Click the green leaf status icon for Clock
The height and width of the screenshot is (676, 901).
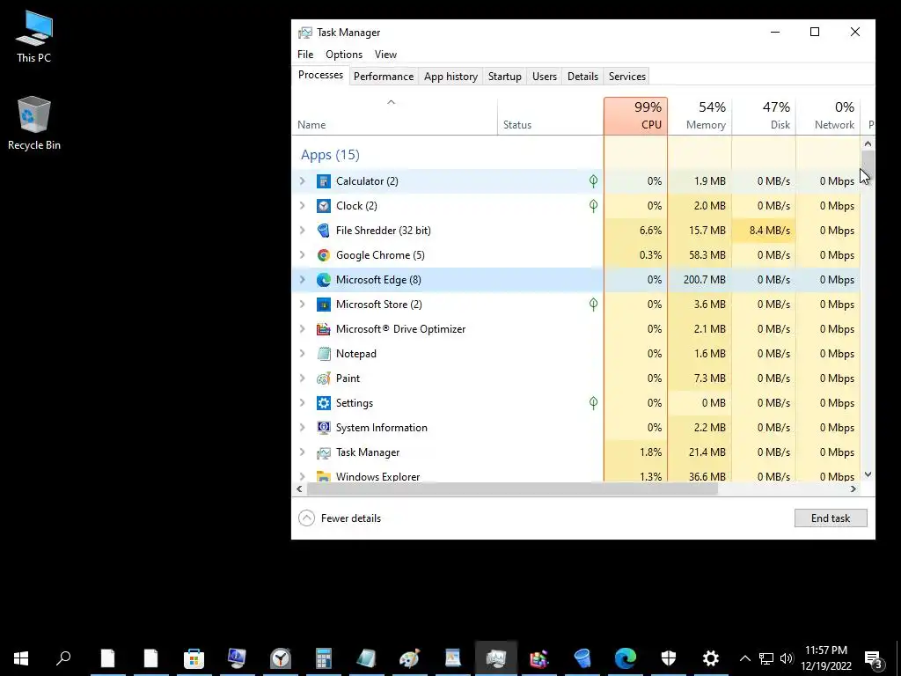click(x=593, y=206)
